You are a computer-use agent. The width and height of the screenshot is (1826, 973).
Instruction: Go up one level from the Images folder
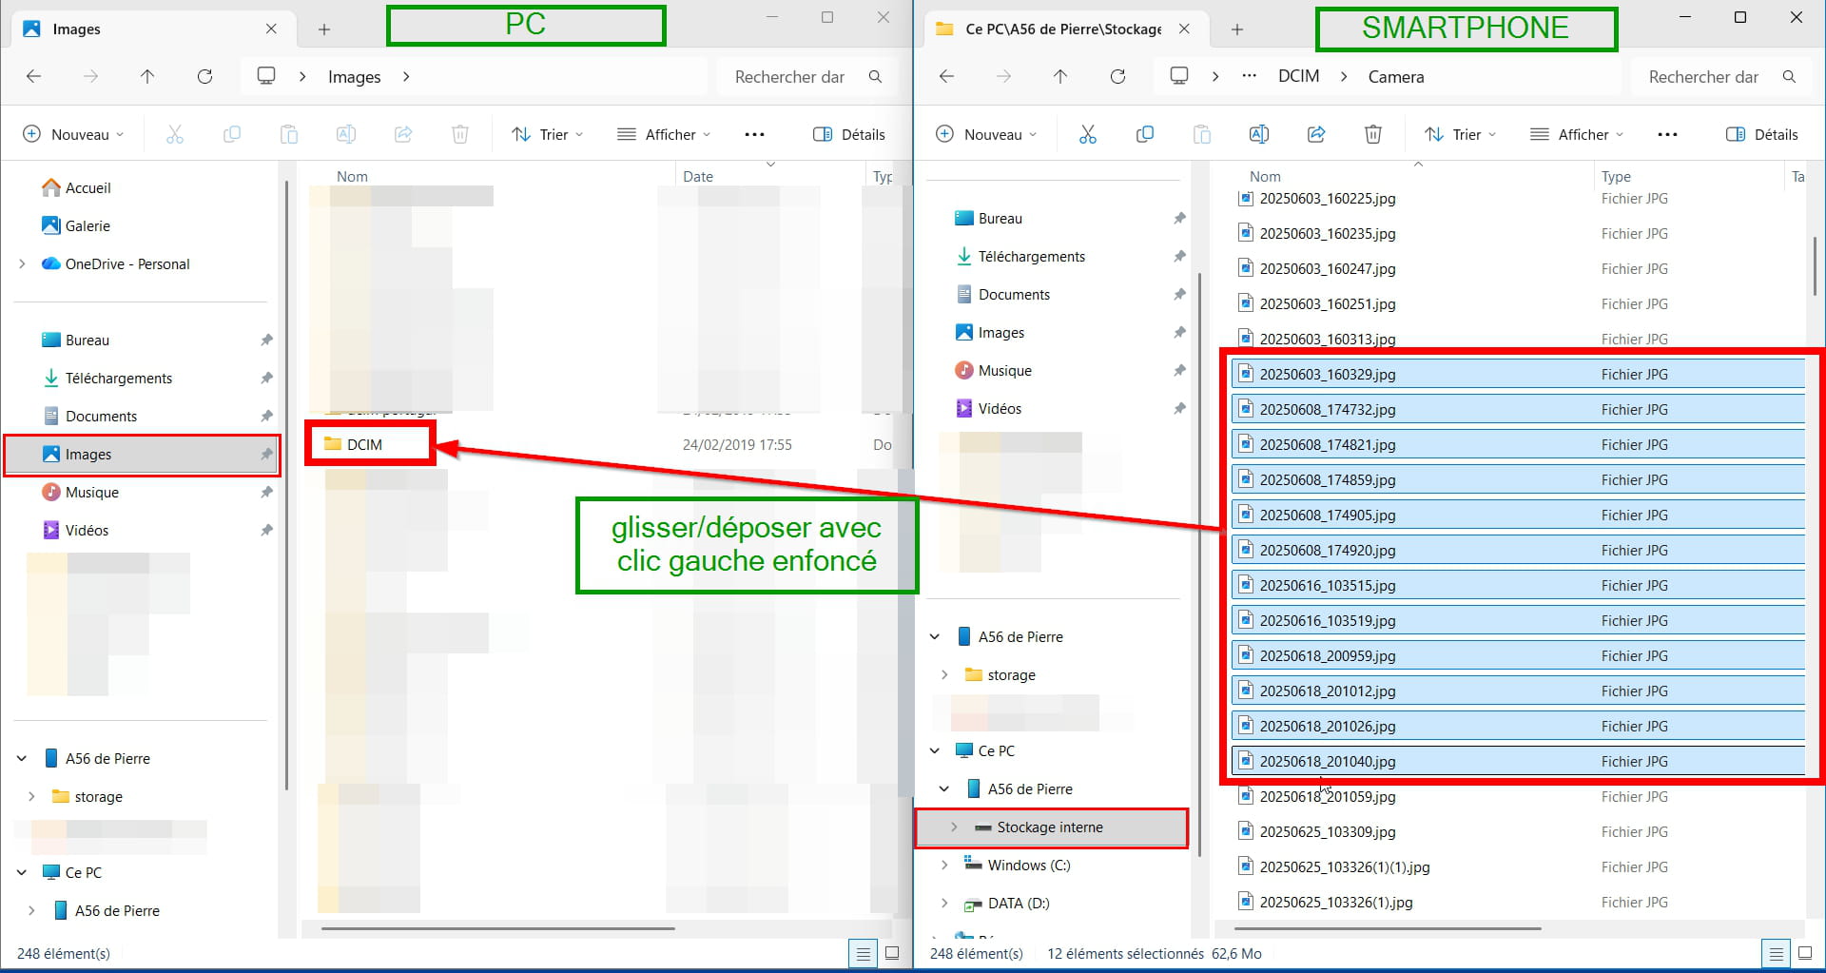point(147,76)
